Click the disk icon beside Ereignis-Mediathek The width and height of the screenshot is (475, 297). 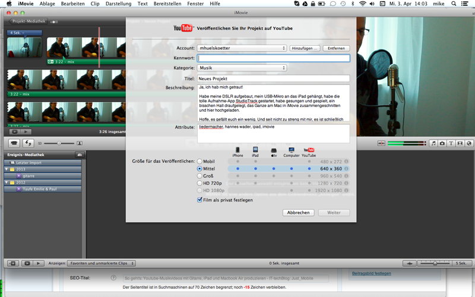(80, 155)
